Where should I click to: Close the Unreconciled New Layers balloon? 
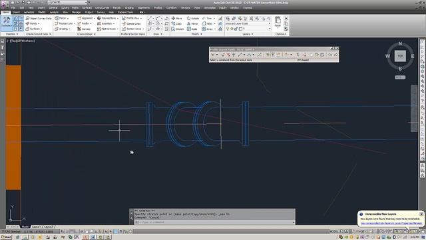[x=421, y=214]
